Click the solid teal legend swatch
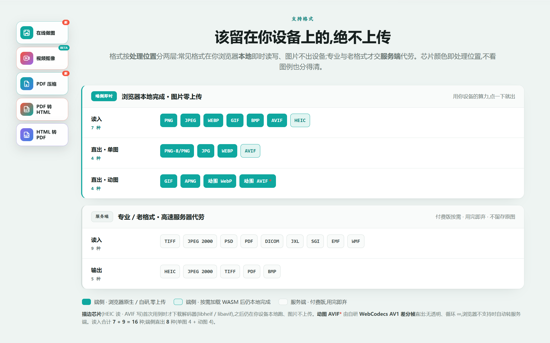 click(x=86, y=302)
